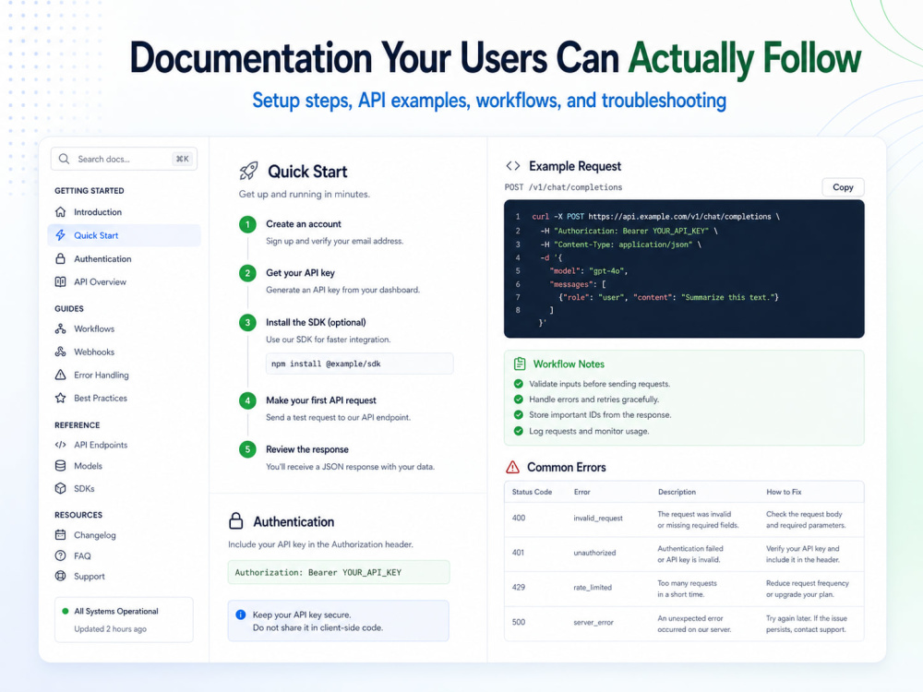This screenshot has height=692, width=923.
Task: Open the Best Practices guide
Action: click(101, 398)
